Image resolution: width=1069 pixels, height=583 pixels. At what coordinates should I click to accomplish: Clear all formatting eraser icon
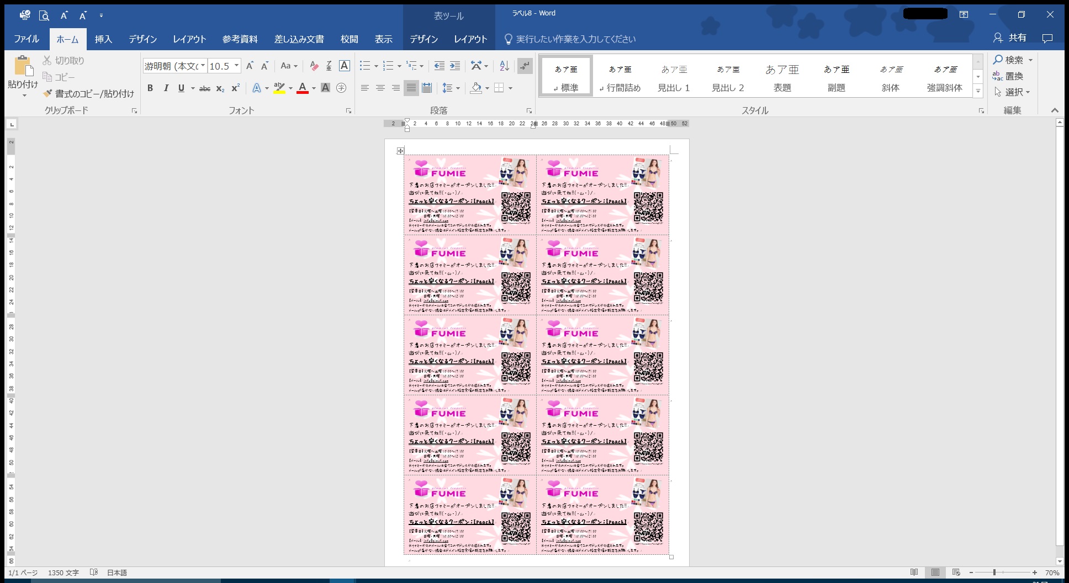pyautogui.click(x=314, y=66)
